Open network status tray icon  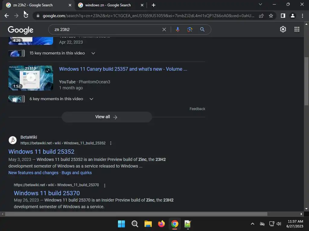point(272,224)
